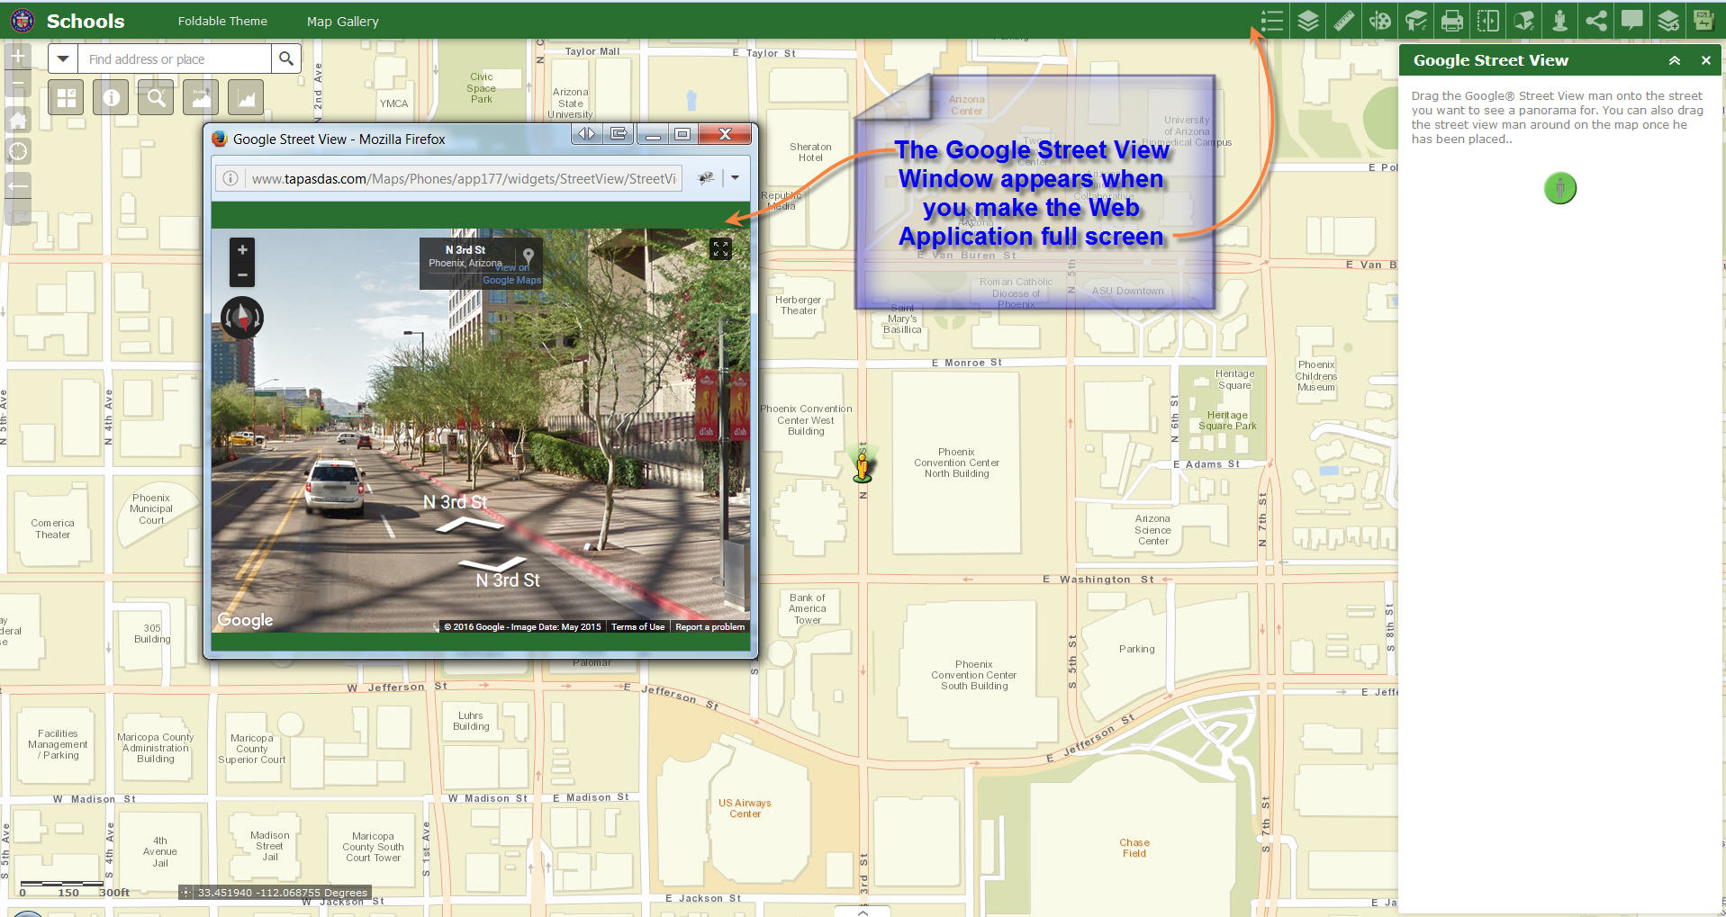1726x917 pixels.
Task: Zoom in on the main map
Action: point(18,57)
